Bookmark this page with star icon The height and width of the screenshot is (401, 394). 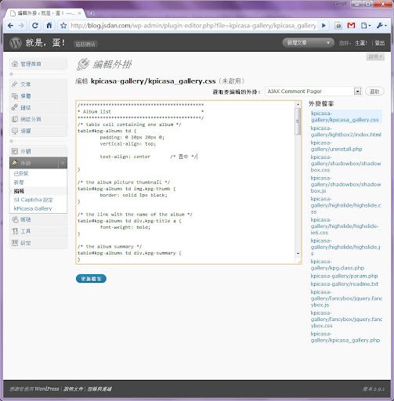[63, 26]
